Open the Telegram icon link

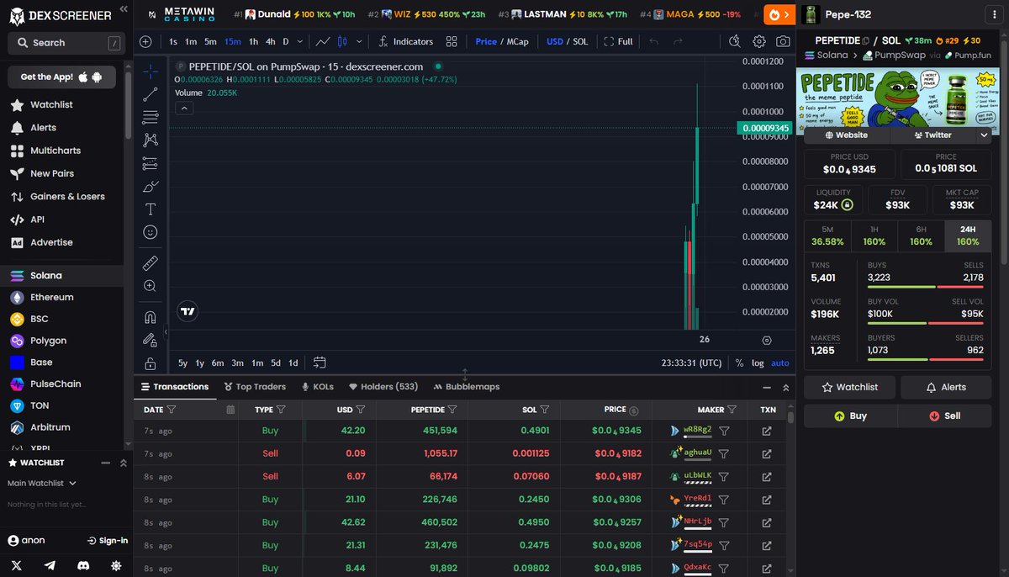point(50,566)
